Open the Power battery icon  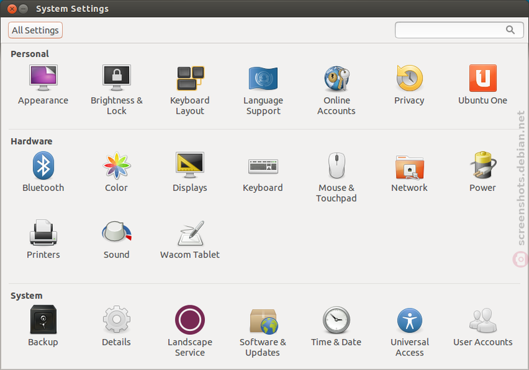click(483, 165)
